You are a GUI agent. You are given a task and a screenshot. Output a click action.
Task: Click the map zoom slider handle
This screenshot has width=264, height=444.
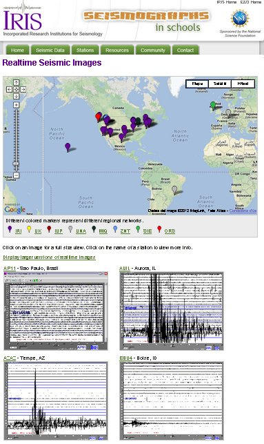point(16,164)
